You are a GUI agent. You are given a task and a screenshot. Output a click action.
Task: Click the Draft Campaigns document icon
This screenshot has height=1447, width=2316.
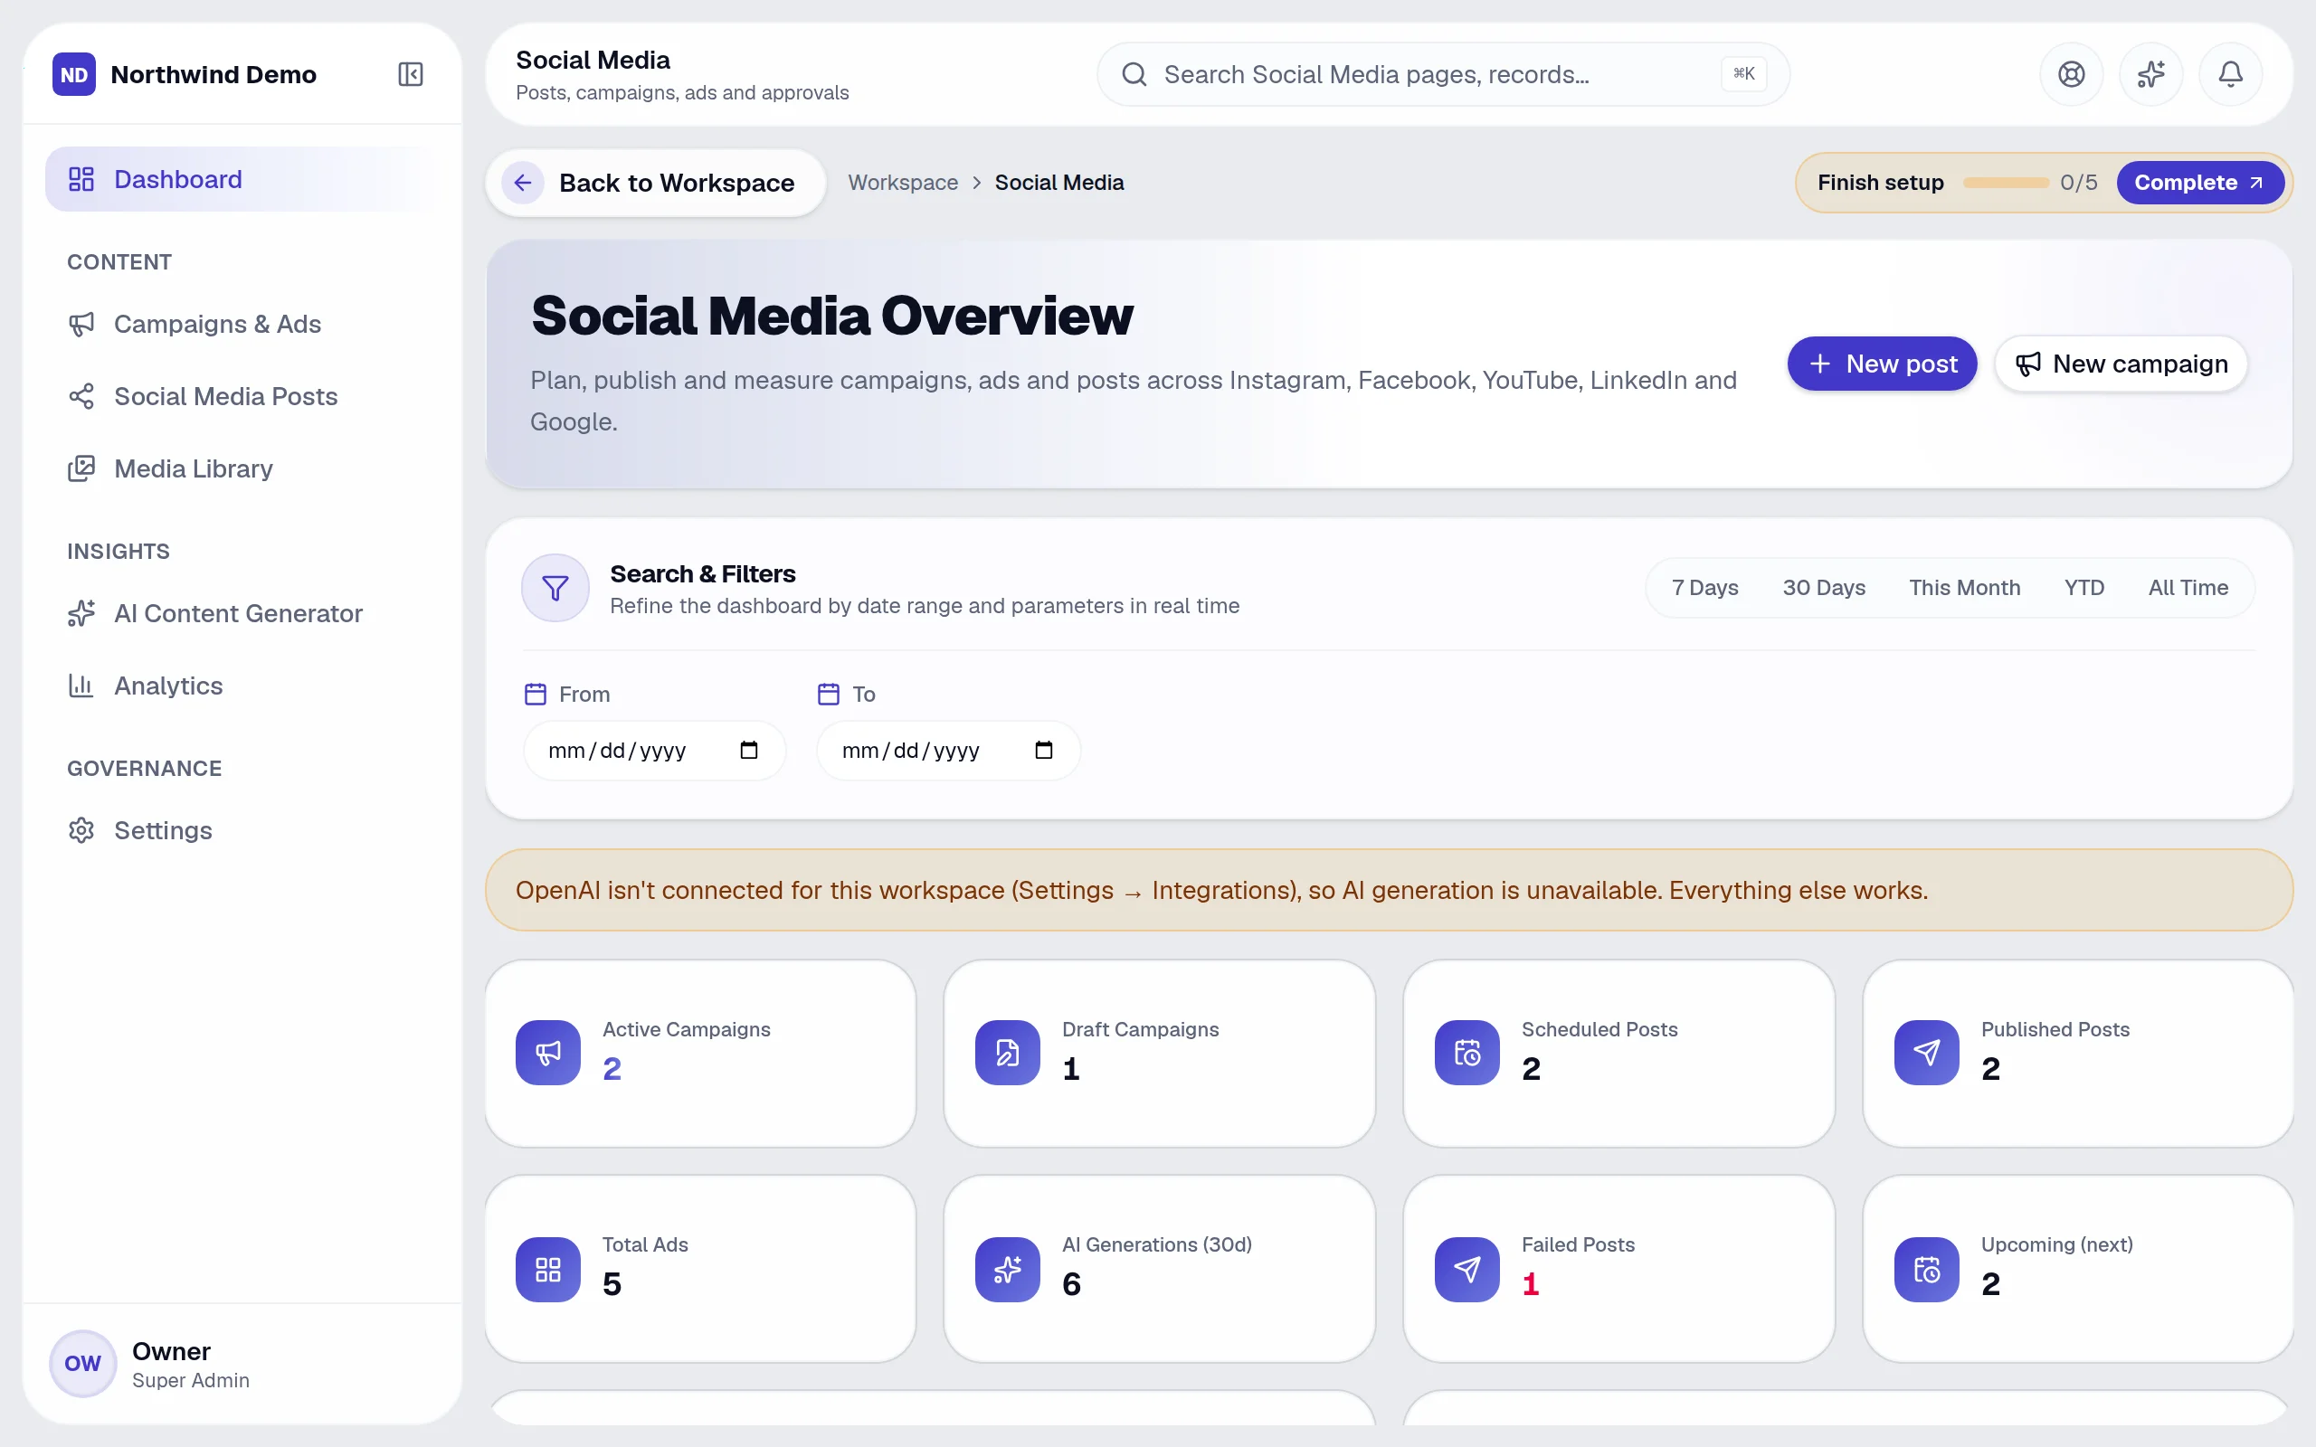(x=1007, y=1053)
